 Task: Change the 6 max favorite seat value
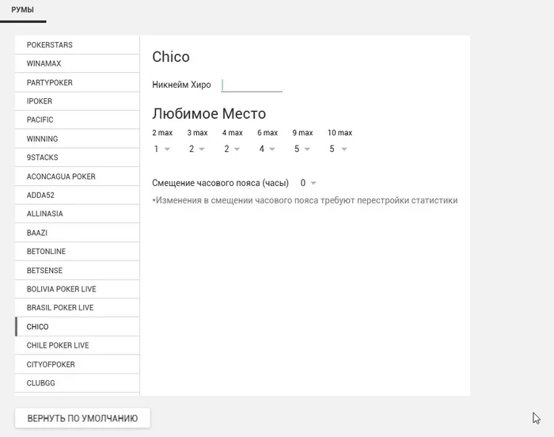point(267,149)
